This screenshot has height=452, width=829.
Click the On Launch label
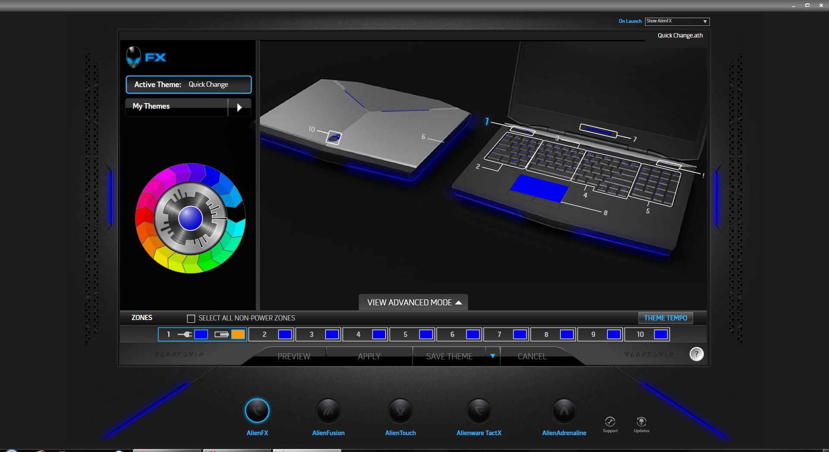point(630,21)
